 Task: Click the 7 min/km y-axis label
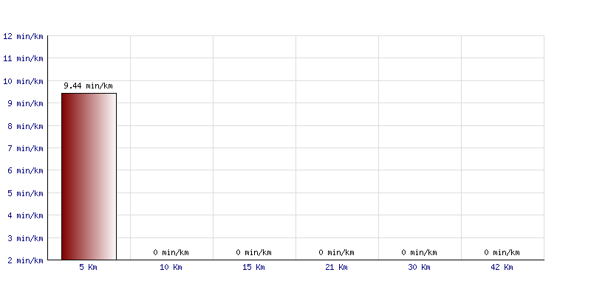pos(25,148)
